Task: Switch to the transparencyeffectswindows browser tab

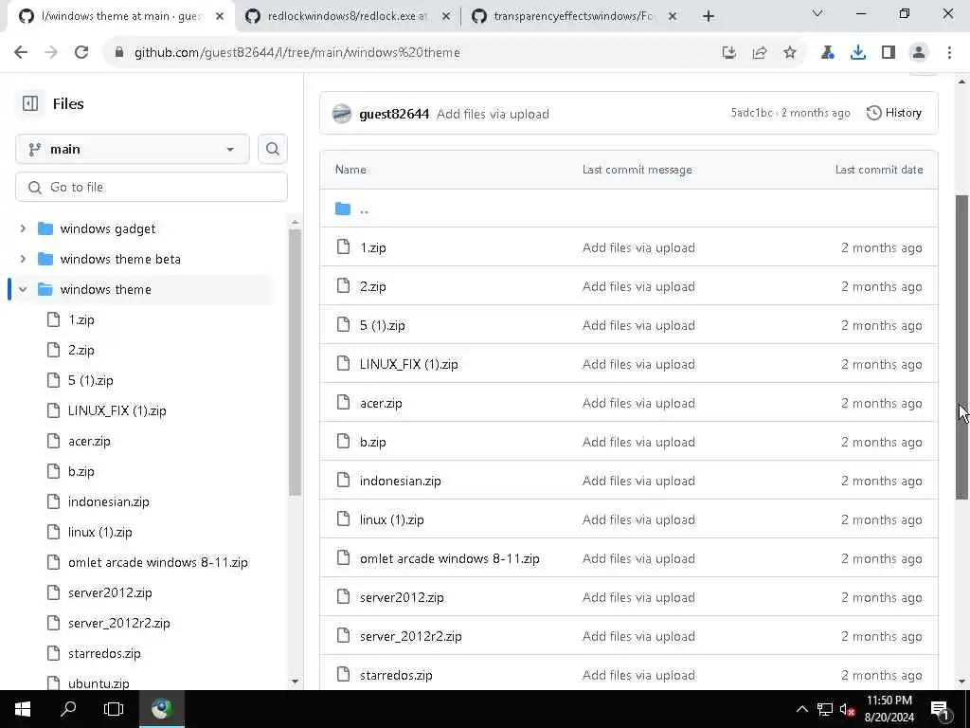Action: coord(574,16)
